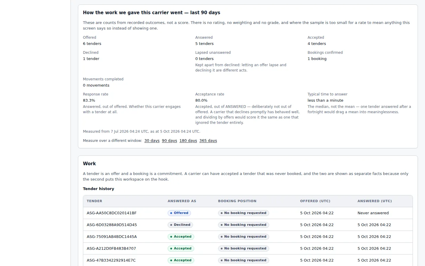Select tender ASG-6D03288A9D514D45
The width and height of the screenshot is (425, 266).
click(x=112, y=225)
